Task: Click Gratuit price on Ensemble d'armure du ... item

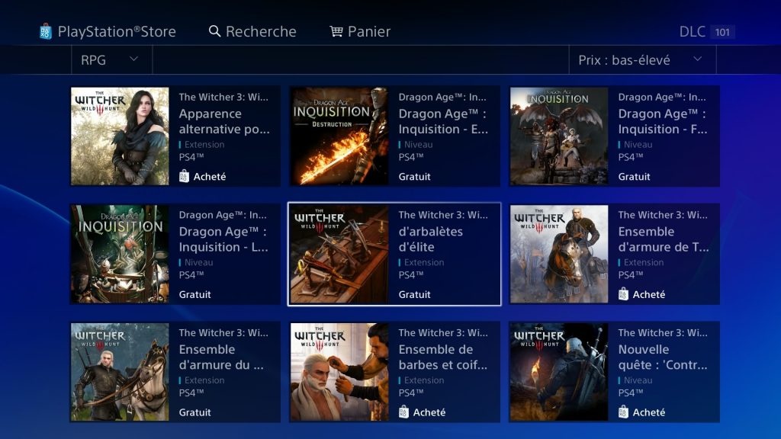Action: click(194, 412)
